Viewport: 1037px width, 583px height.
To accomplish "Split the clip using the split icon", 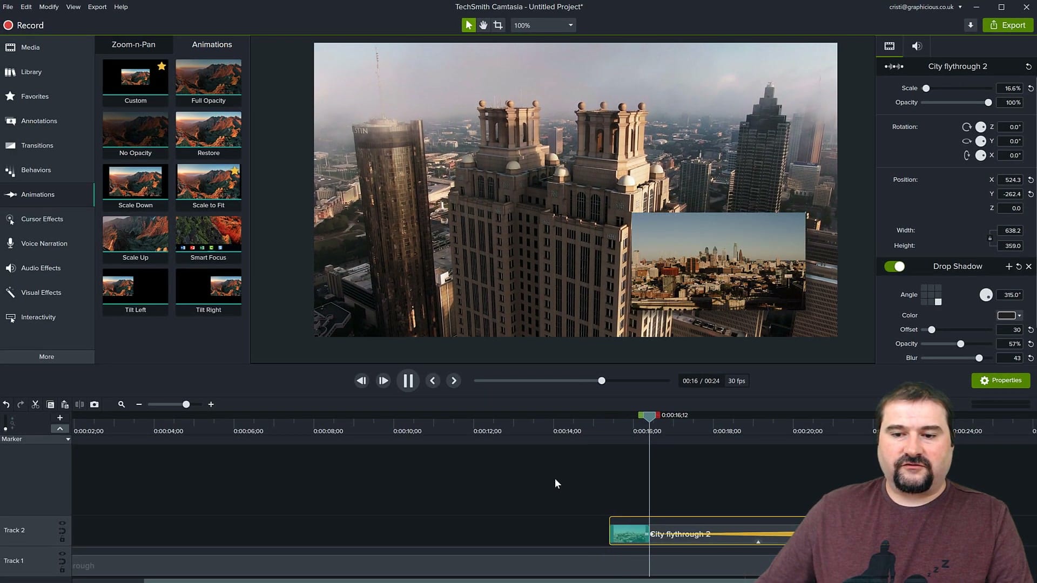I will (x=79, y=404).
